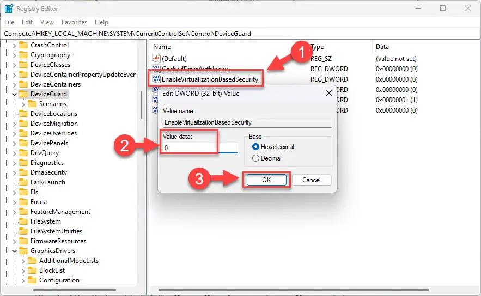Click the values pane horizontal scrollbar
The width and height of the screenshot is (481, 296).
click(294, 289)
